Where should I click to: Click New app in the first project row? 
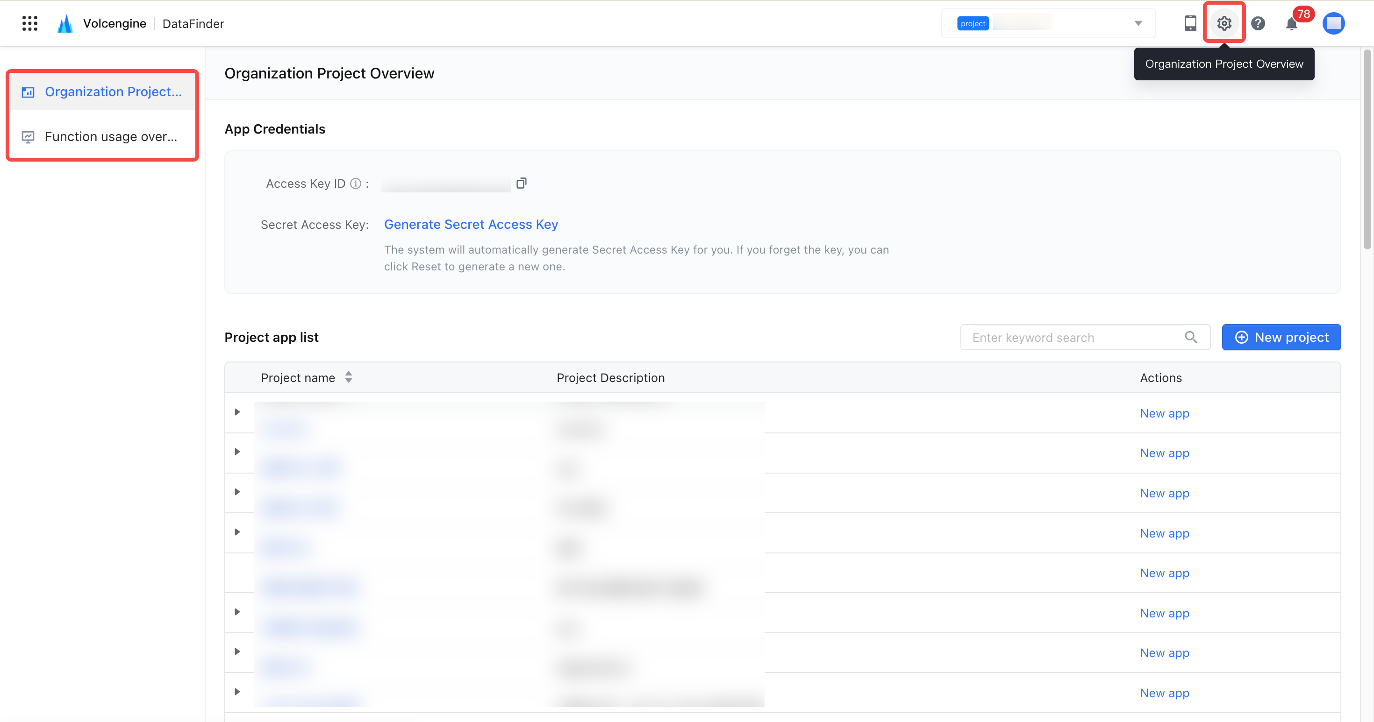coord(1164,413)
